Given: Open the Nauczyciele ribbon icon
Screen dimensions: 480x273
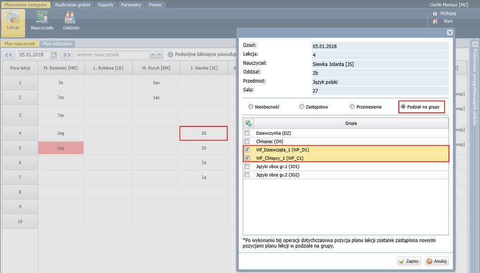Looking at the screenshot, I should [42, 22].
